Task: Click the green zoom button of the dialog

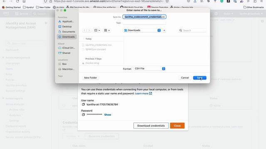Action: point(65,10)
